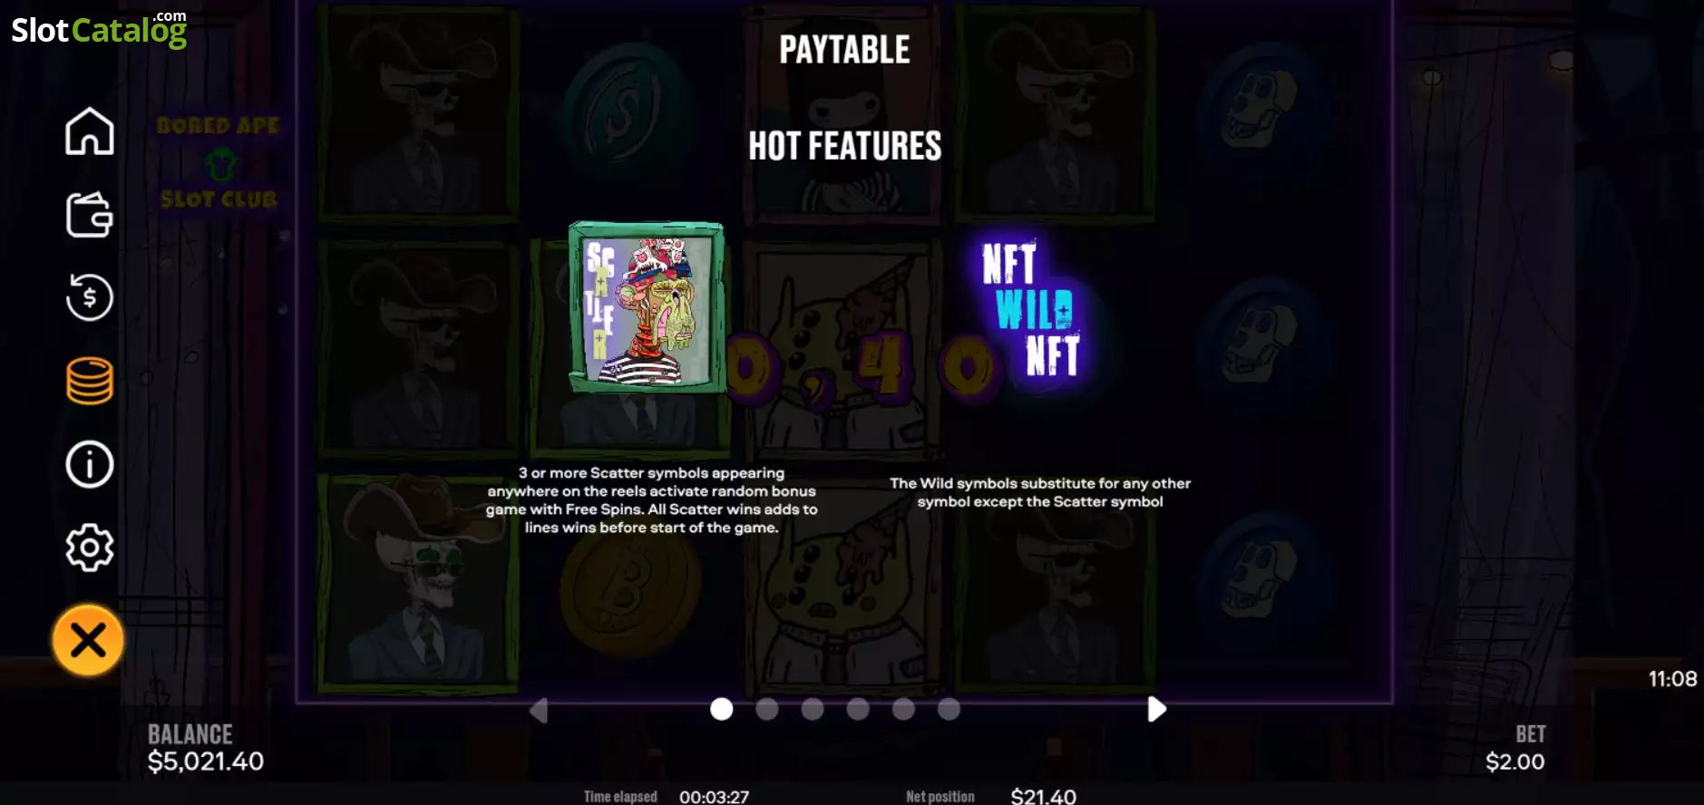Click the SlotCatalog.com logo
The width and height of the screenshot is (1704, 805).
point(99,28)
